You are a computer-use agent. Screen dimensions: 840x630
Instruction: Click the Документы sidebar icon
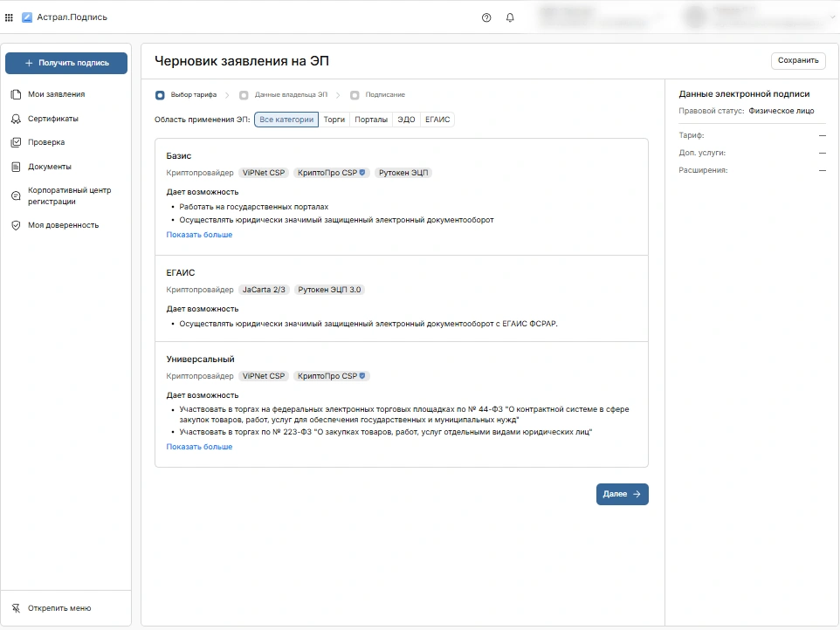16,167
